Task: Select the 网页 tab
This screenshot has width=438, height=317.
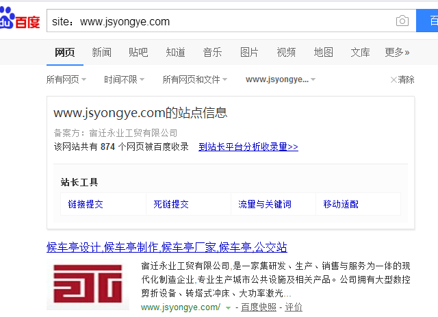Action: point(65,52)
